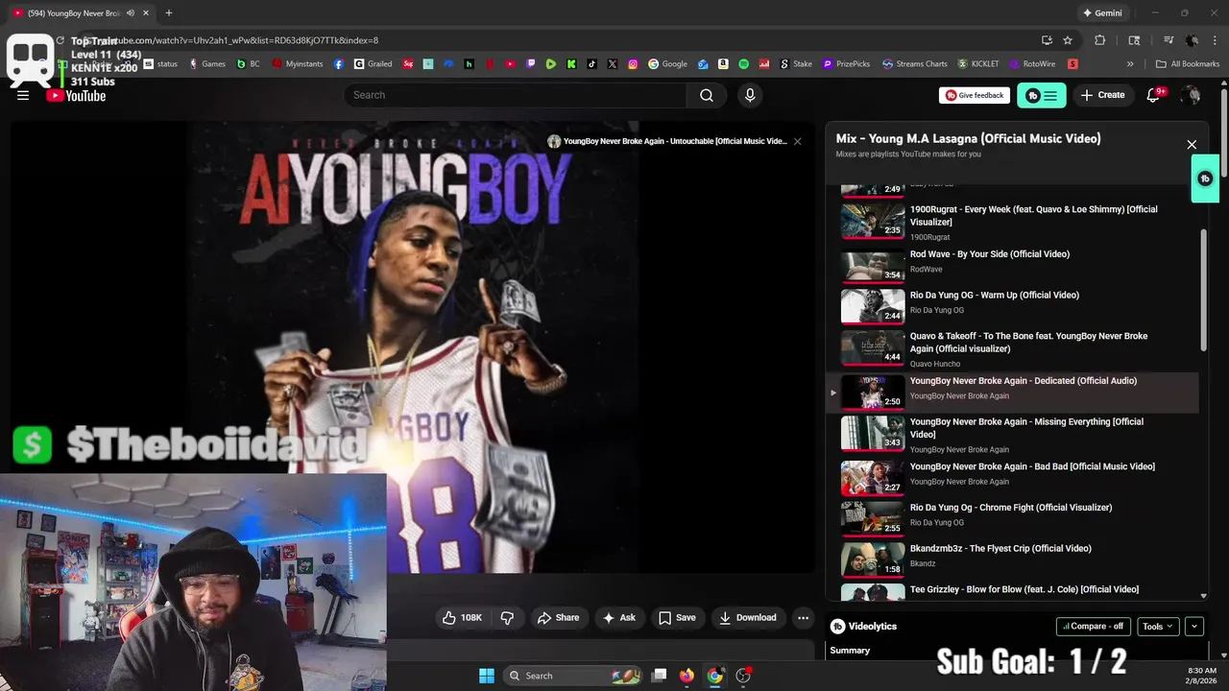Screen dimensions: 1229x691
Task: Click the Ask button under video
Action: (618, 618)
